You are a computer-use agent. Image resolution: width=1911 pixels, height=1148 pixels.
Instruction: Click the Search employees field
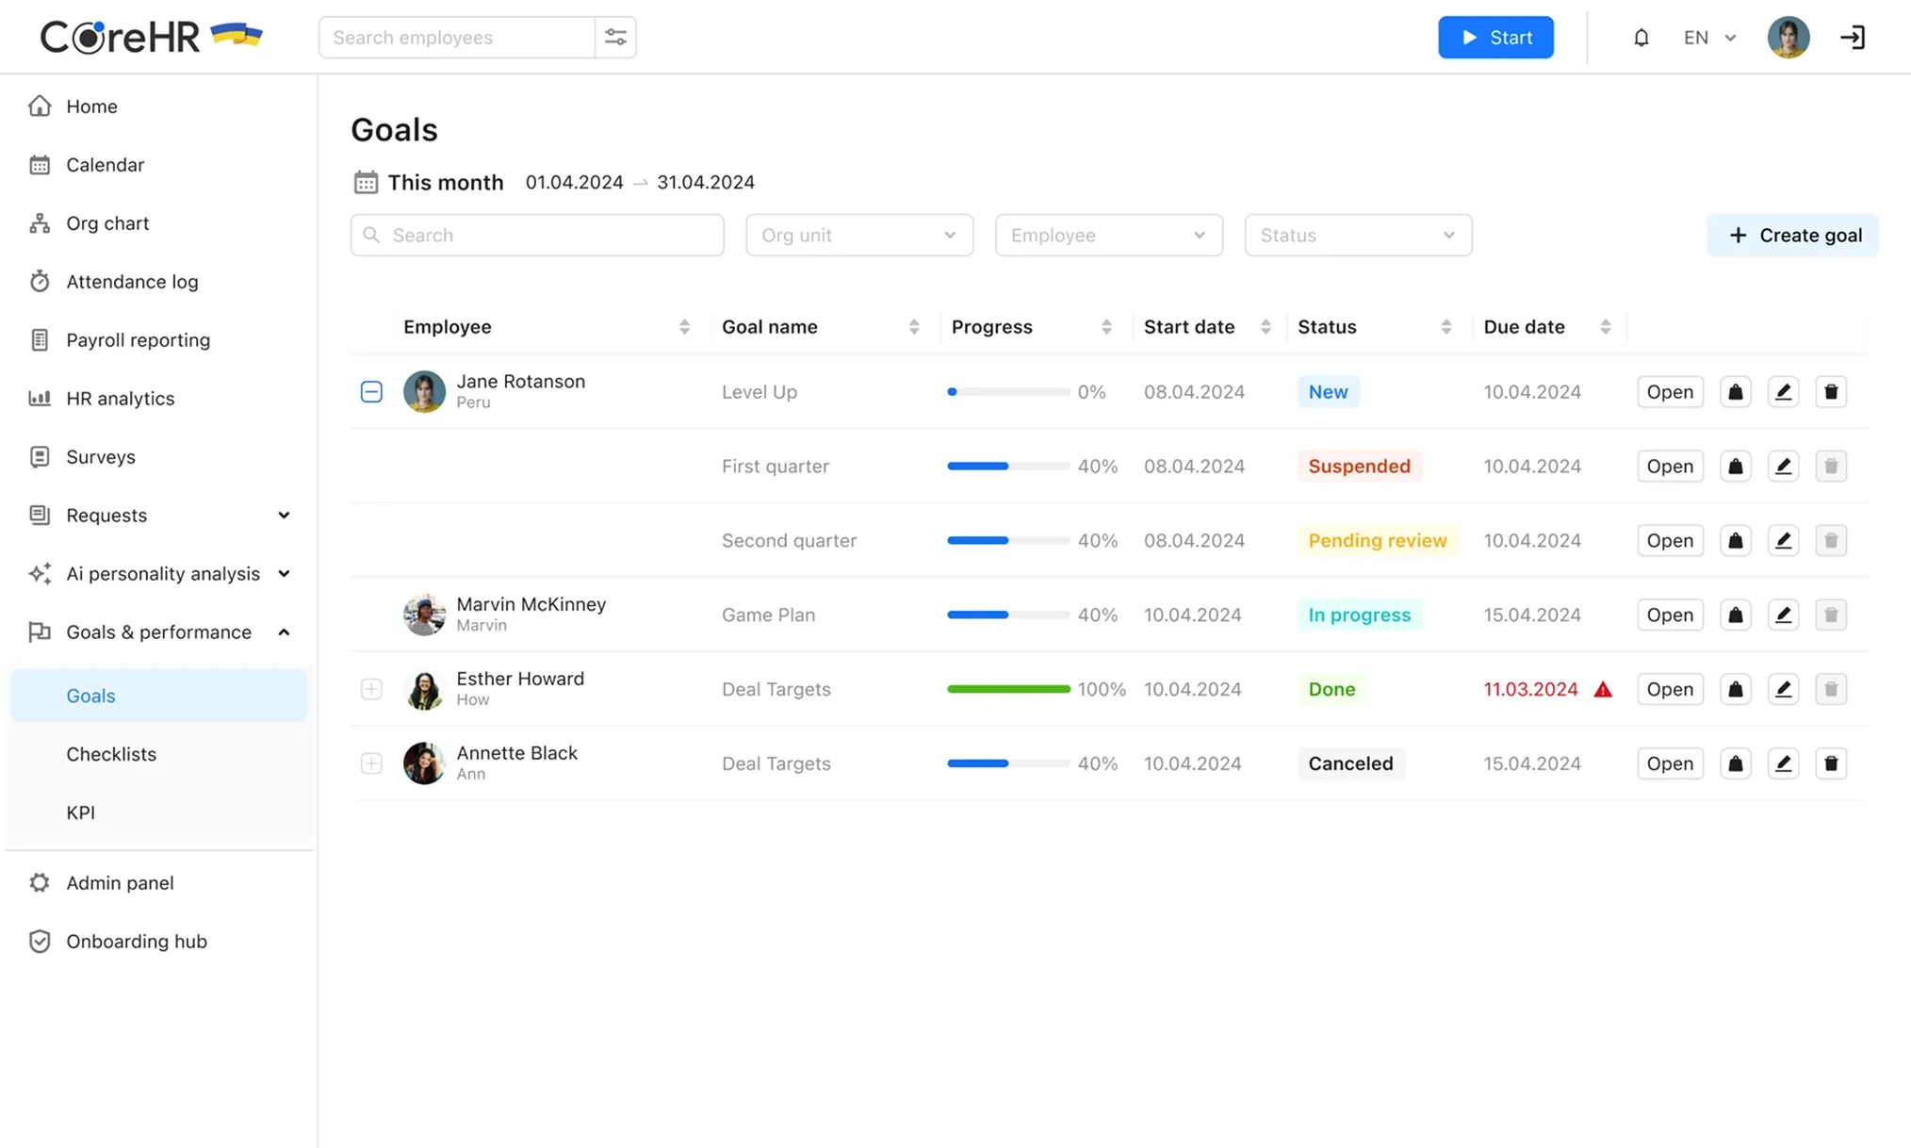coord(457,38)
